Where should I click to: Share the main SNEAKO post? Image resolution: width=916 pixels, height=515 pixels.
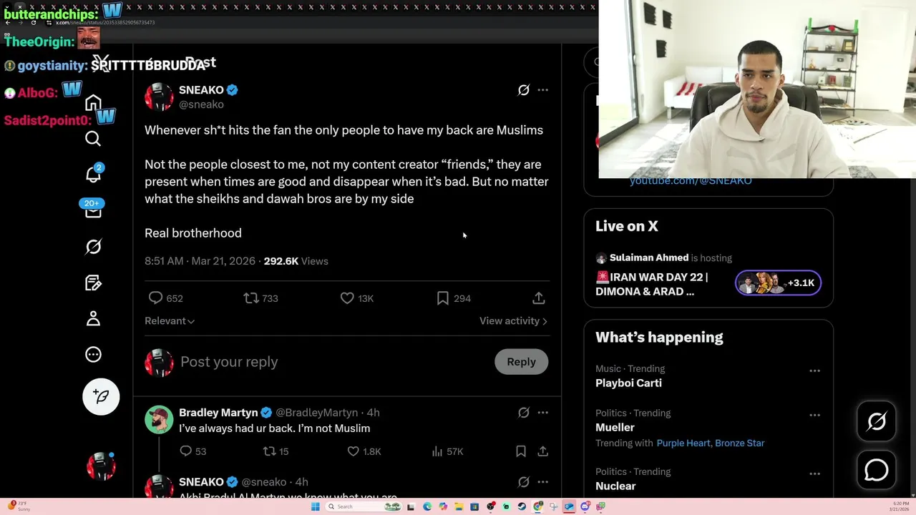pos(539,298)
